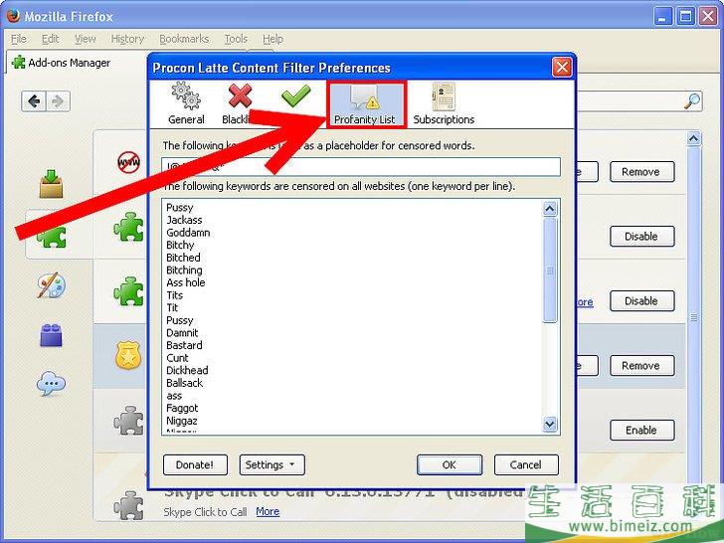The width and height of the screenshot is (724, 543).
Task: Click the placeholder text input field
Action: tap(361, 167)
